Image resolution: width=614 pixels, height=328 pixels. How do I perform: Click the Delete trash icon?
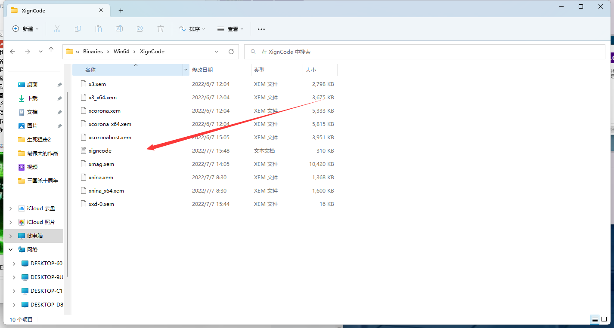tap(161, 29)
